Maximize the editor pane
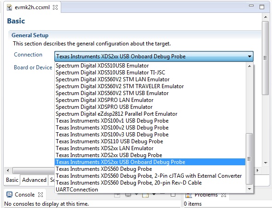The width and height of the screenshot is (272, 208). (262, 7)
